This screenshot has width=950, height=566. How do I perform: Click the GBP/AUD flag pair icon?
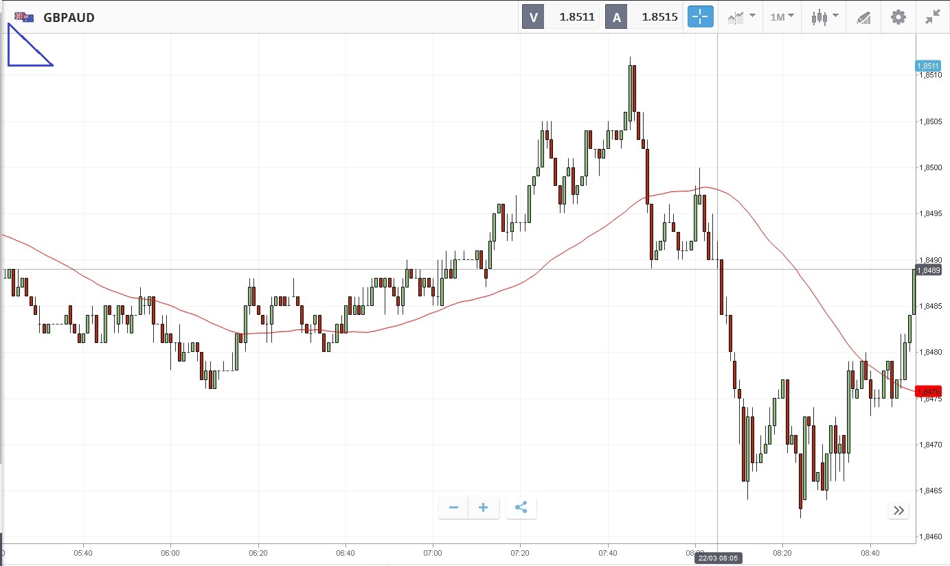click(24, 17)
